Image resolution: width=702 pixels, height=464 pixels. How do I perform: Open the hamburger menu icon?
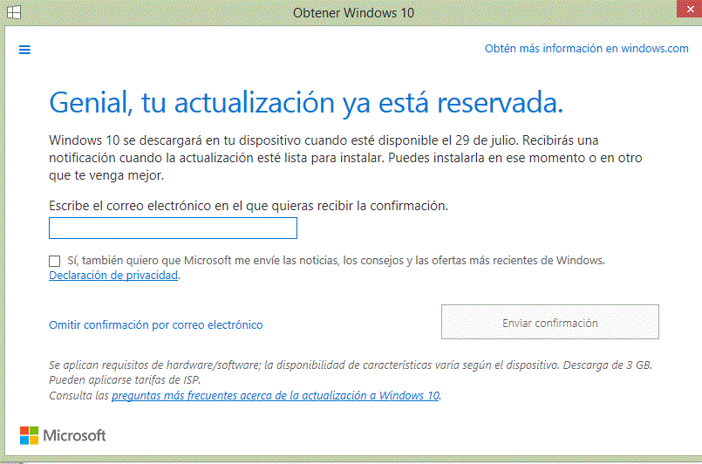pos(24,50)
